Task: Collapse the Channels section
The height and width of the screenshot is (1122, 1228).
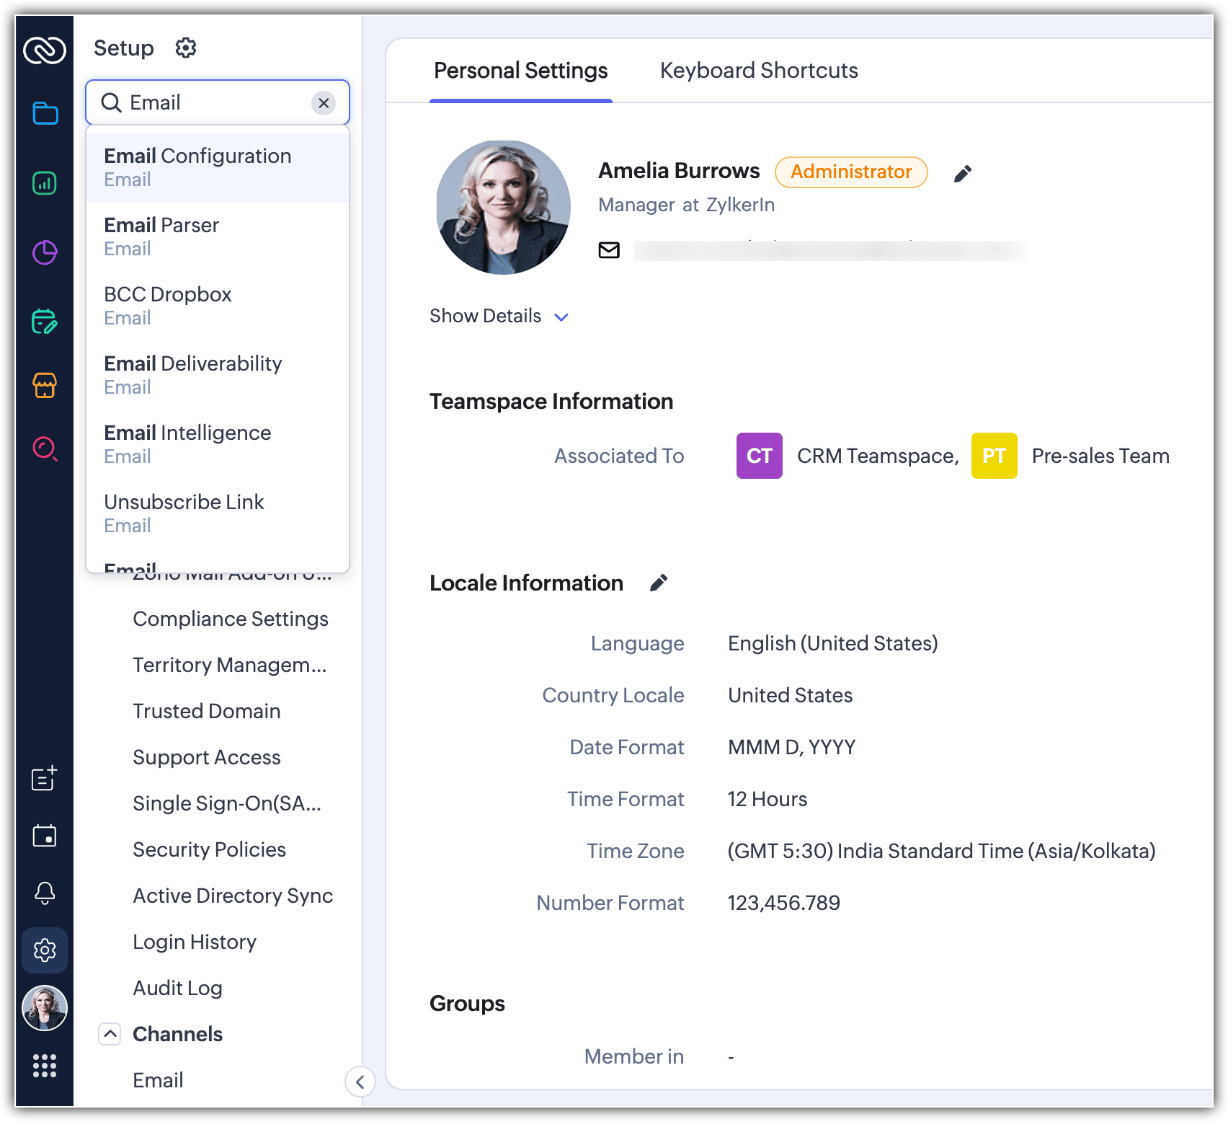Action: 110,1034
